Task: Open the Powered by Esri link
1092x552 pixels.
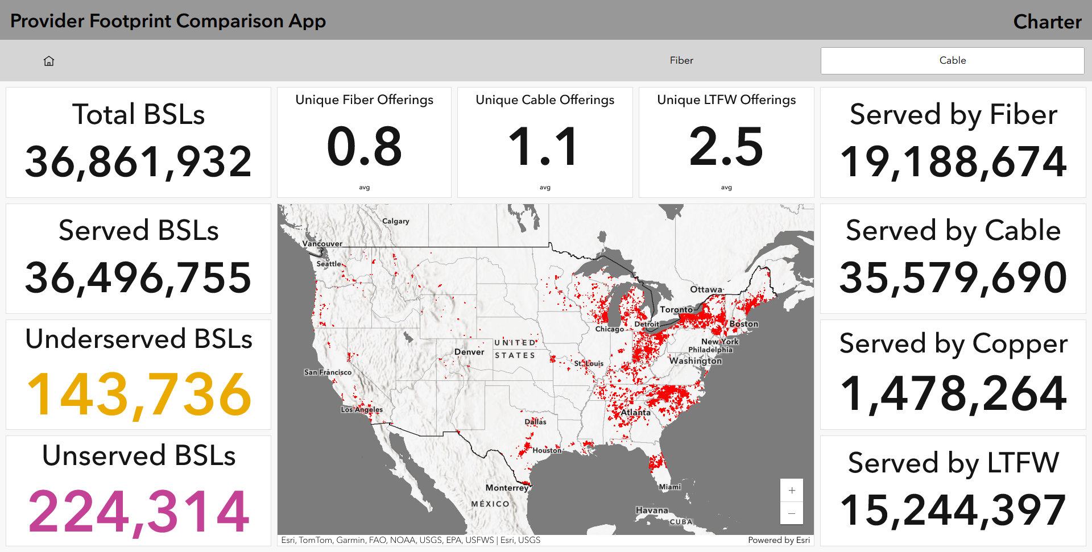Action: pos(779,540)
